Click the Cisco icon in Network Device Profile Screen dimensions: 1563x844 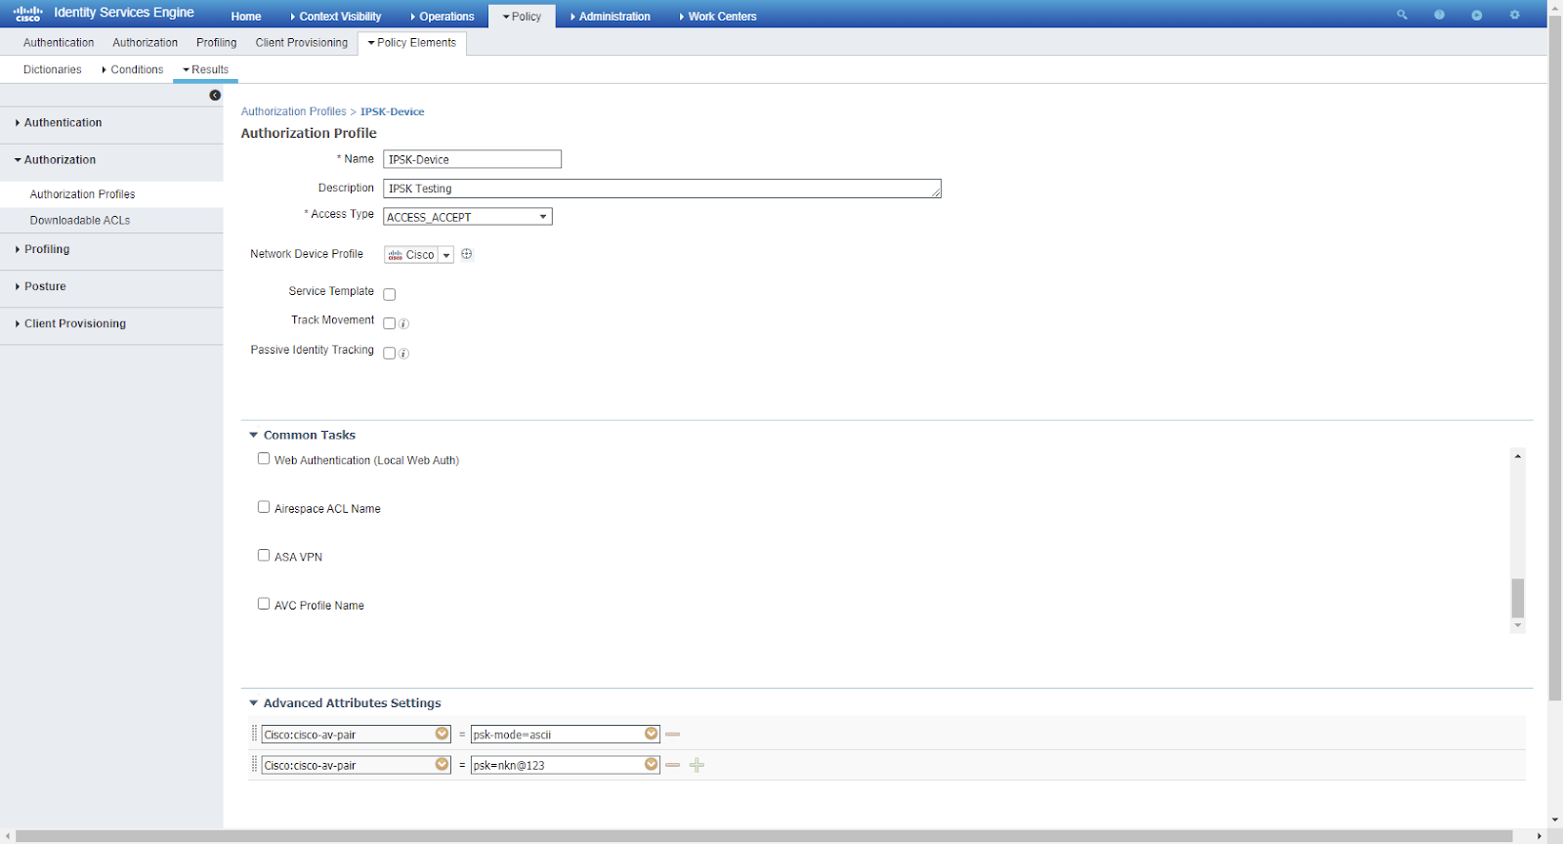[395, 255]
